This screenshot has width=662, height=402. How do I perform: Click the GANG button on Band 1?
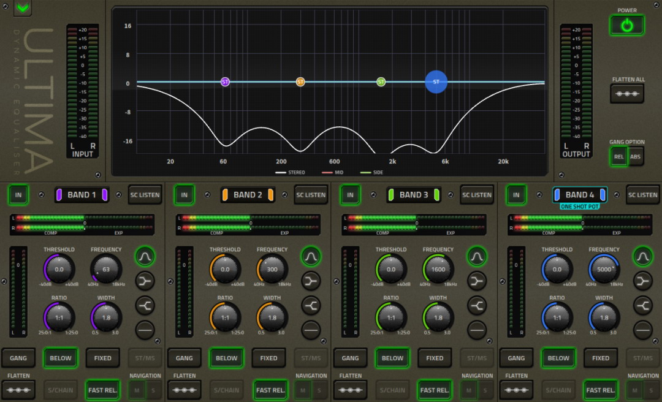pyautogui.click(x=18, y=358)
